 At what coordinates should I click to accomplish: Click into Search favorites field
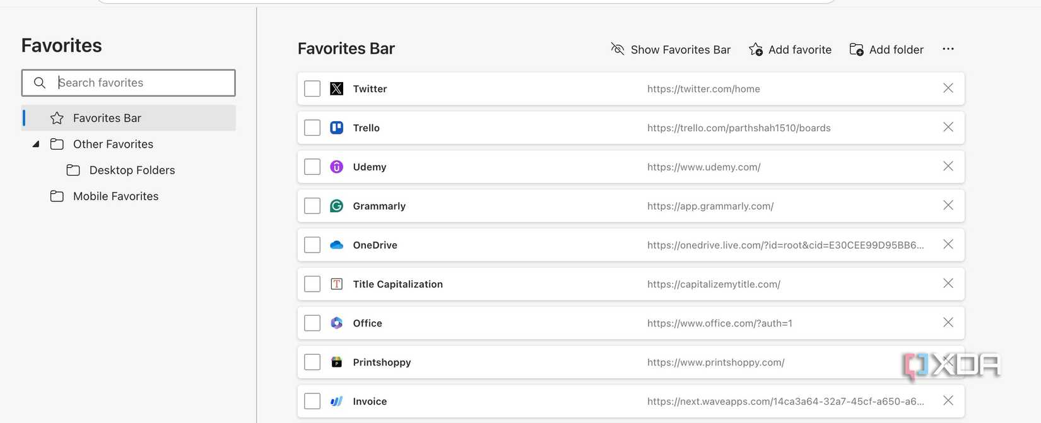coord(129,83)
